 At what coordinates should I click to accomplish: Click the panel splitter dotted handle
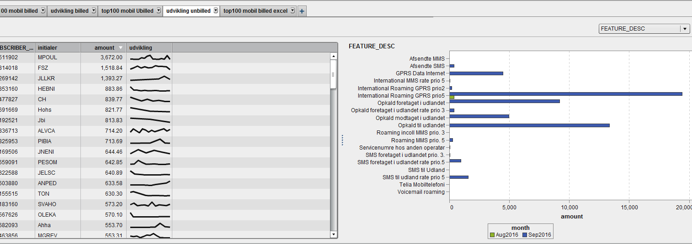(342, 140)
